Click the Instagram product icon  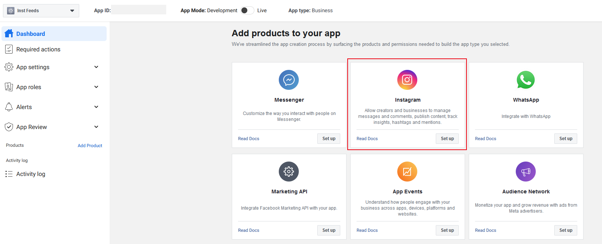point(407,80)
